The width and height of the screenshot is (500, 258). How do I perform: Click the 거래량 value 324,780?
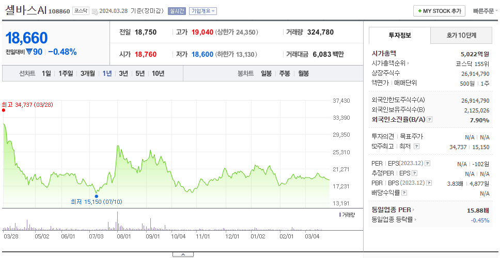click(320, 32)
